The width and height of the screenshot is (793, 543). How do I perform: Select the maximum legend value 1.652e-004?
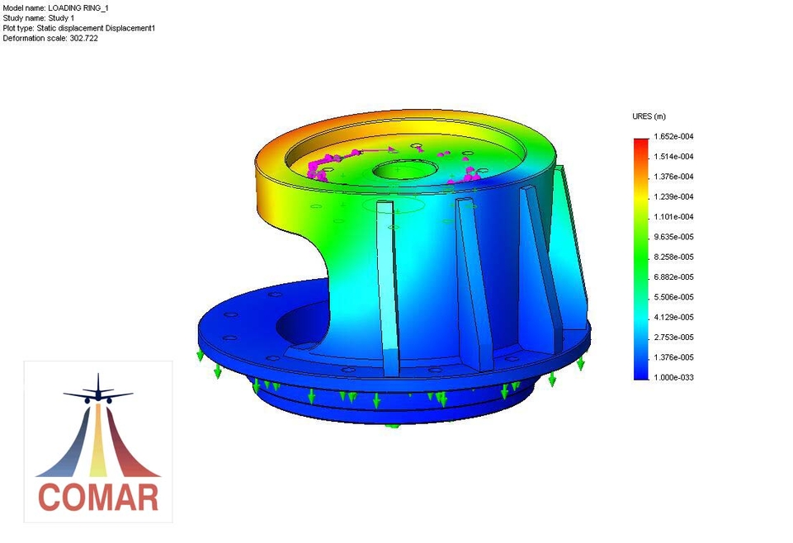(673, 136)
